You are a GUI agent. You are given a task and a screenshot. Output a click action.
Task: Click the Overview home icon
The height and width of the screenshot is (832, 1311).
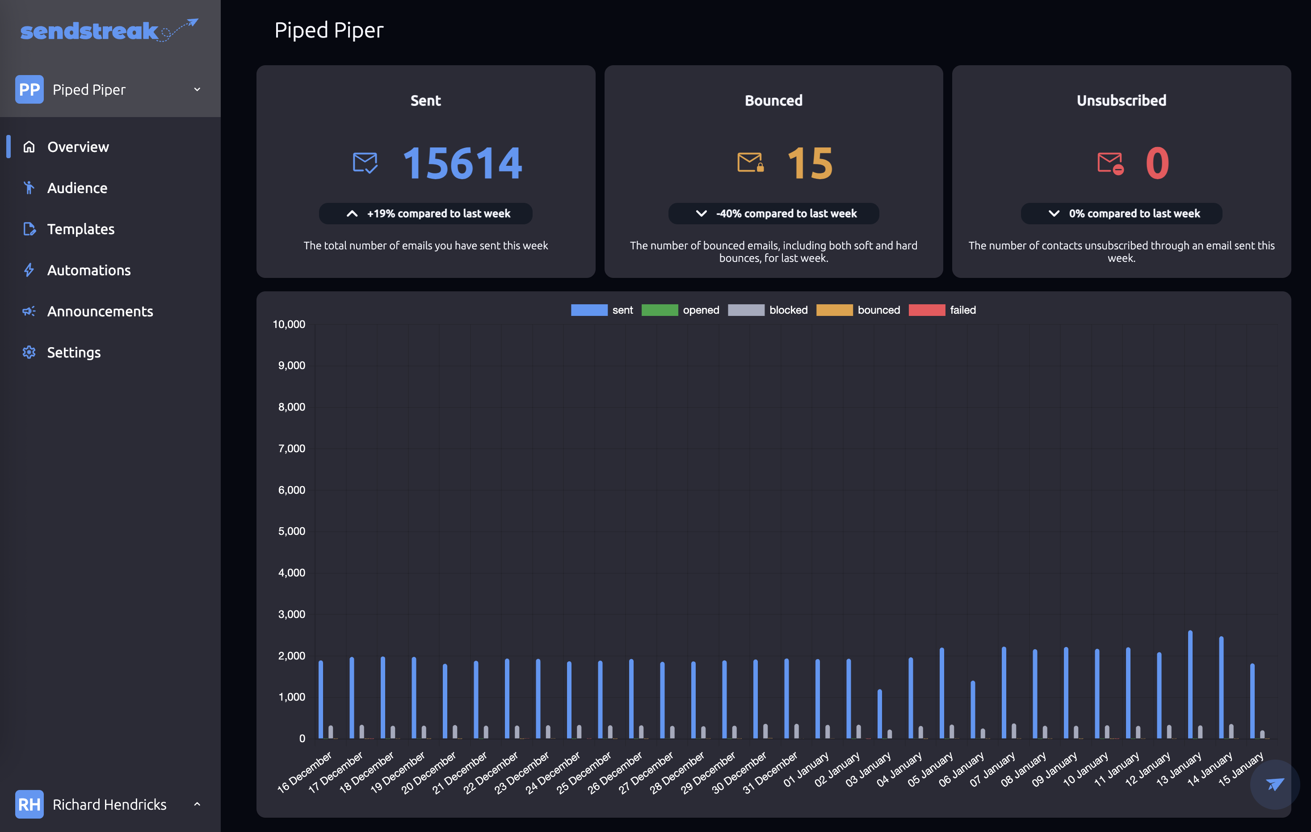click(x=29, y=147)
